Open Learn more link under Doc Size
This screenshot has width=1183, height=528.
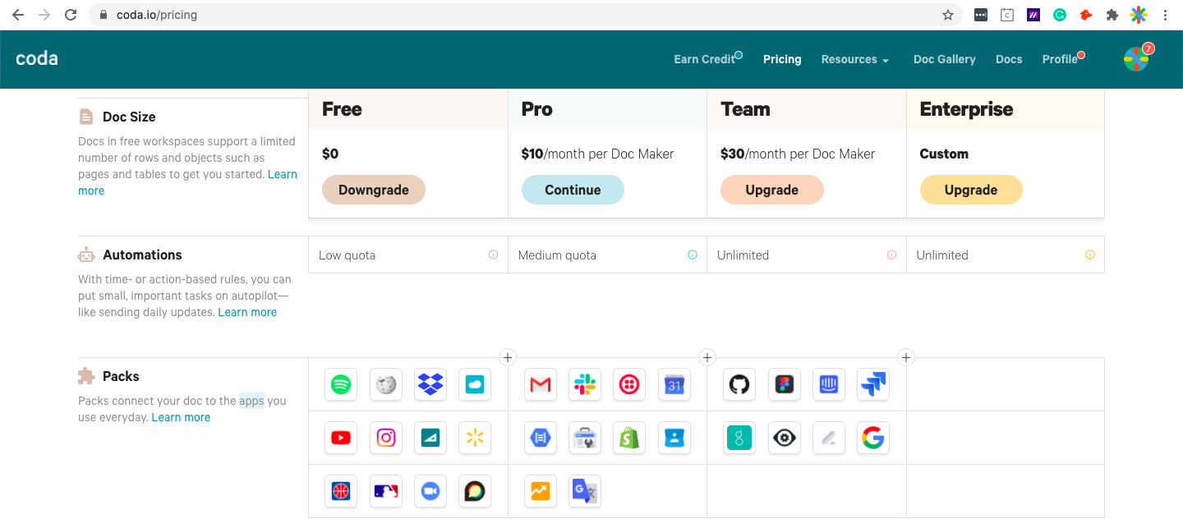[283, 174]
